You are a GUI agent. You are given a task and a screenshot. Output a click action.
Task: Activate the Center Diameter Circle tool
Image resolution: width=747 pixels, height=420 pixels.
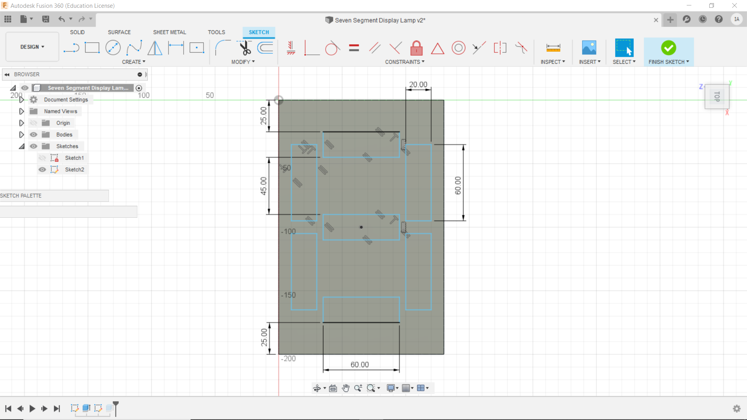click(113, 47)
